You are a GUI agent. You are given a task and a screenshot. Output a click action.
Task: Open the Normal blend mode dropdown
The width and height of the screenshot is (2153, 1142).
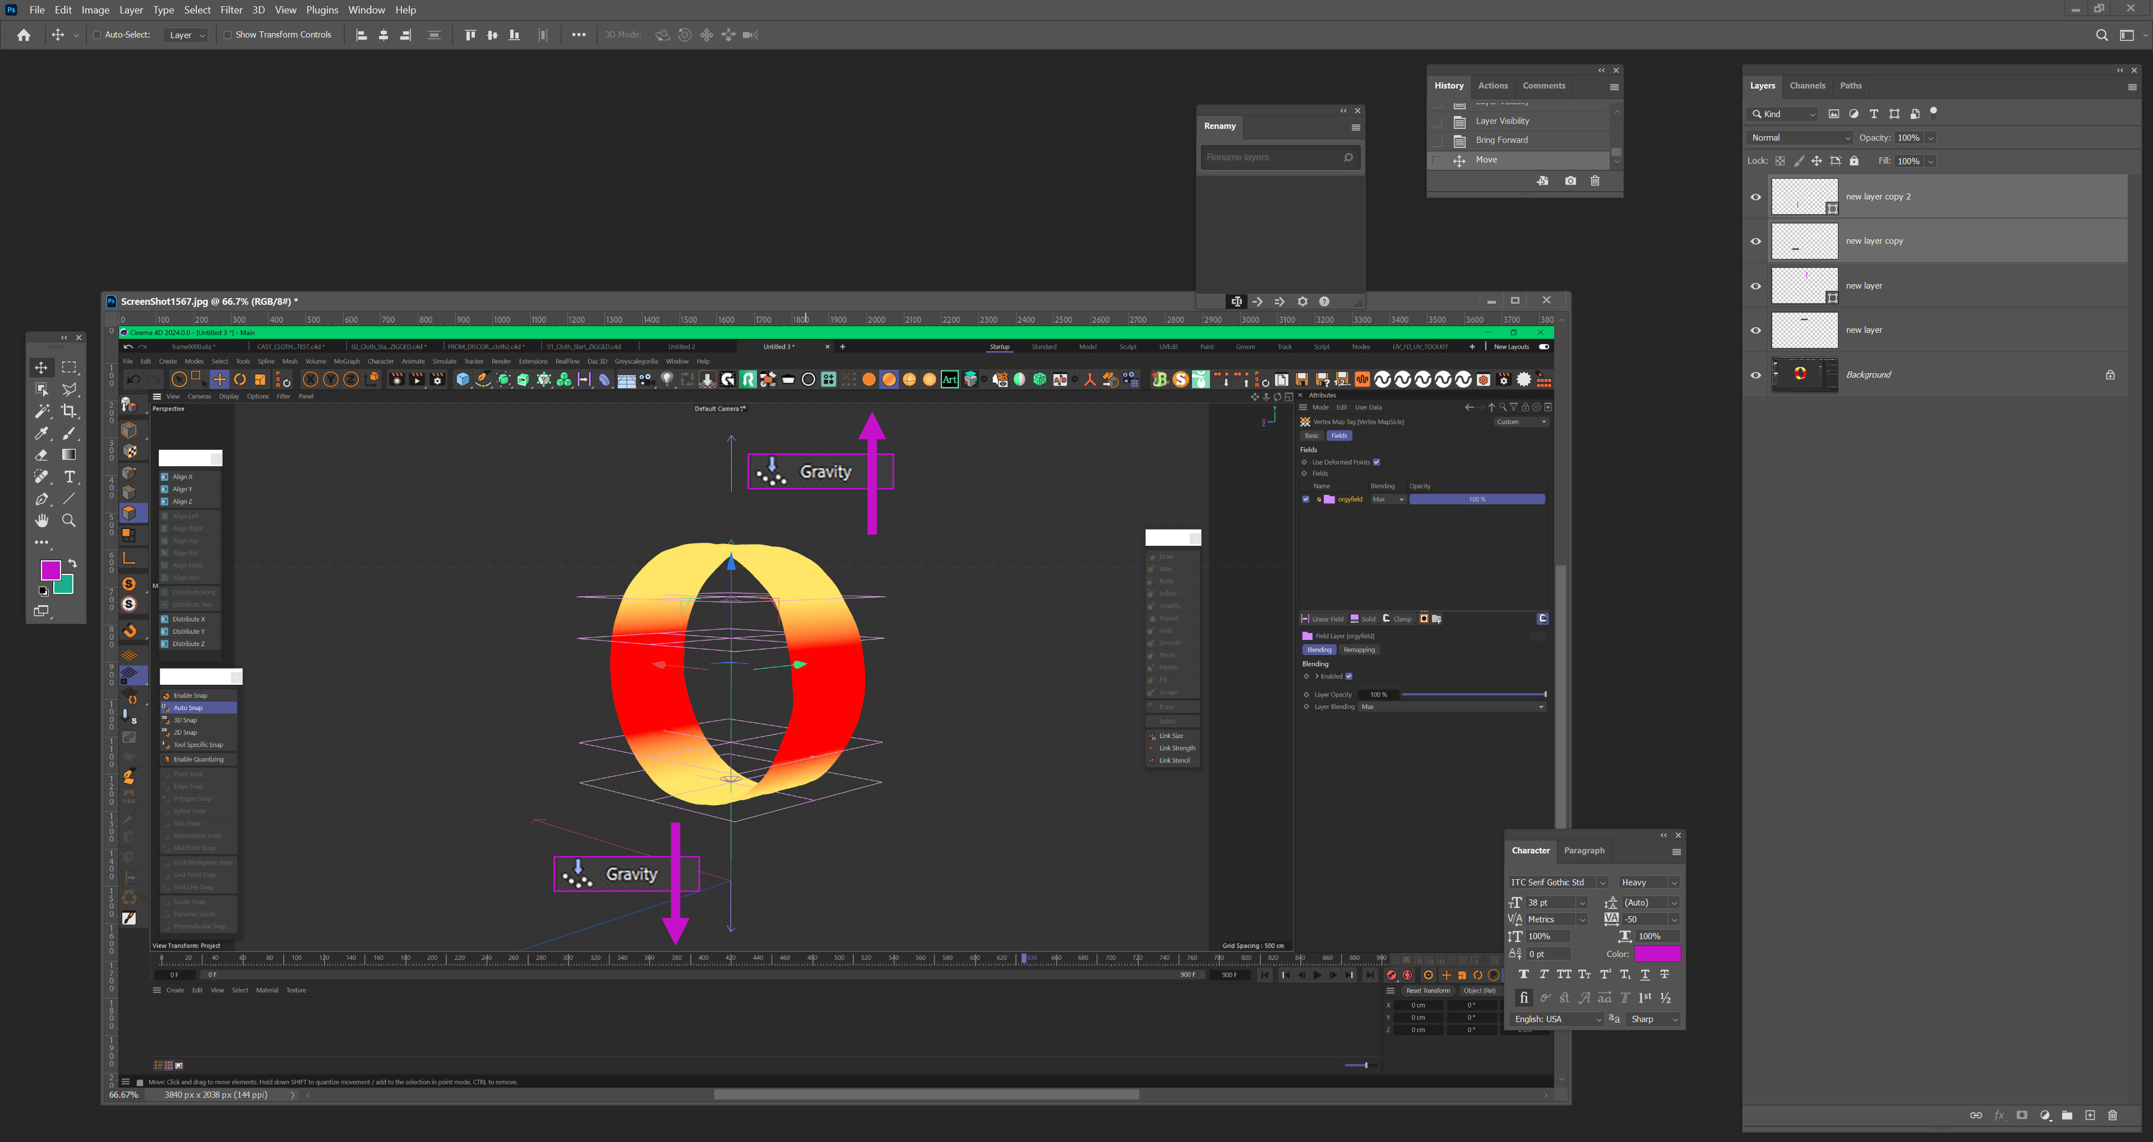[1800, 138]
